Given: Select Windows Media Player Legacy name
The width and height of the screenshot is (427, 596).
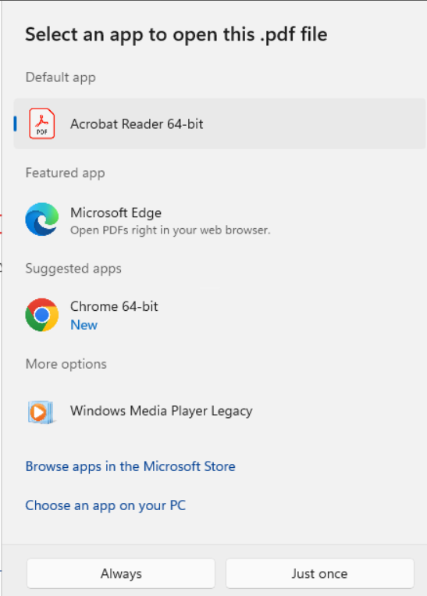Looking at the screenshot, I should (162, 411).
